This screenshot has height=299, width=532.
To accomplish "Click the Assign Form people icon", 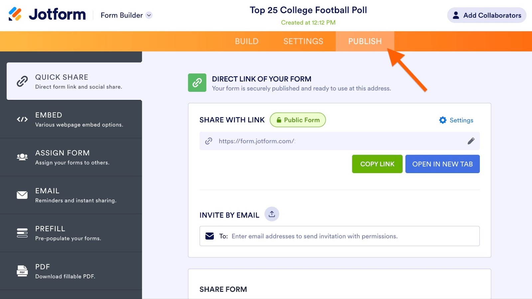I will point(22,157).
